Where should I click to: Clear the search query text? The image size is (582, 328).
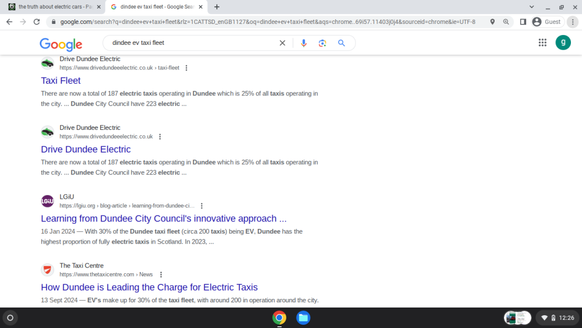(282, 43)
